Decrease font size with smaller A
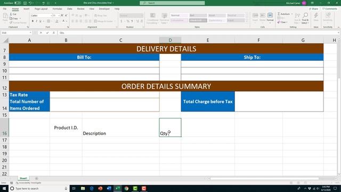 pos(66,15)
